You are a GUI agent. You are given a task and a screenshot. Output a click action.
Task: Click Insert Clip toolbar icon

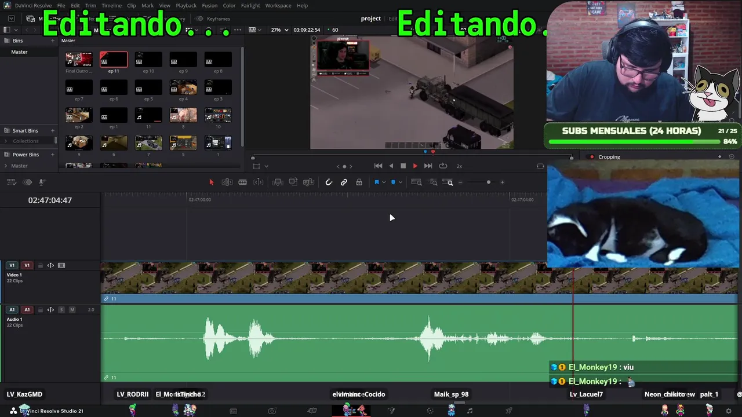(x=278, y=182)
